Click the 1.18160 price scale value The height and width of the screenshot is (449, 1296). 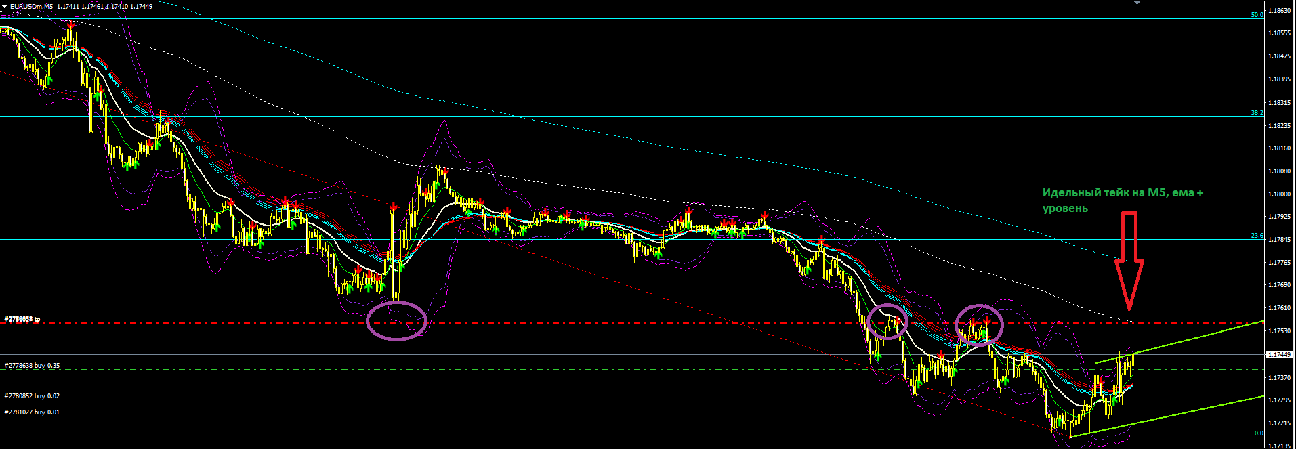[x=1280, y=148]
